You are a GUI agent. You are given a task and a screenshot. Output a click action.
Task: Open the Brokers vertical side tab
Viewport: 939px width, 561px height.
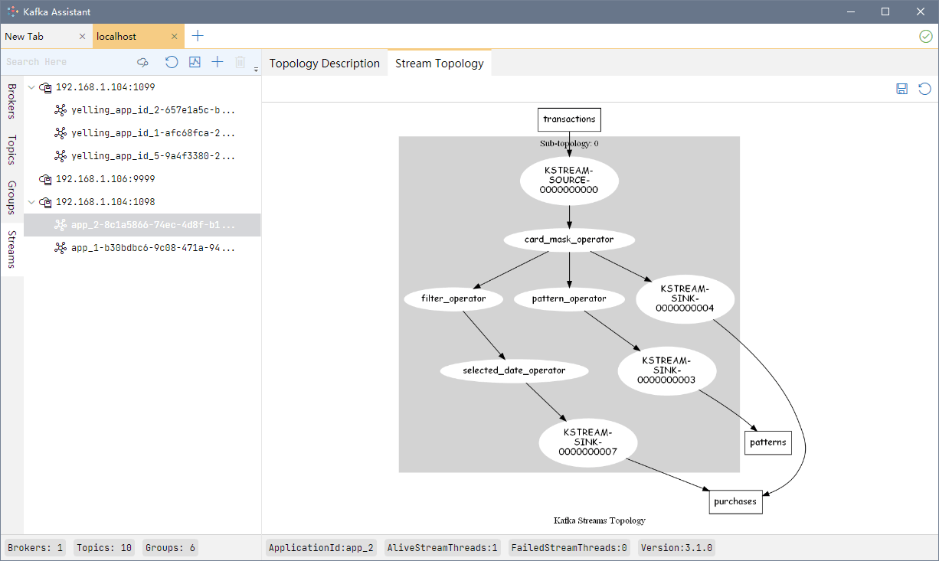tap(11, 101)
